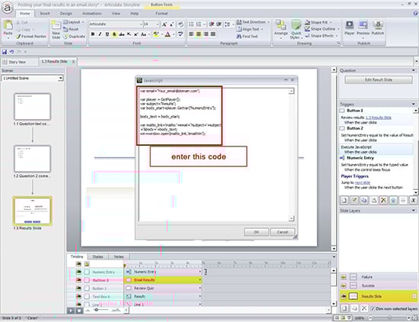Adjust the timeline zoom slider

click(97, 310)
